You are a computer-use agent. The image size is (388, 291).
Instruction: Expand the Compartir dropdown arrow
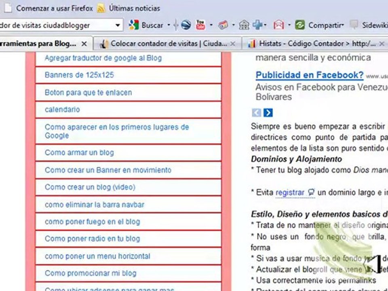pyautogui.click(x=343, y=25)
